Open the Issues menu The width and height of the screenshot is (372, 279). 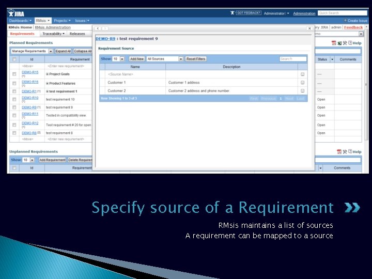click(82, 21)
